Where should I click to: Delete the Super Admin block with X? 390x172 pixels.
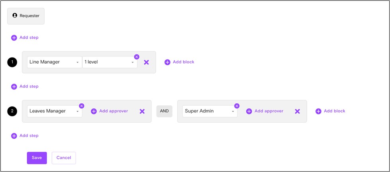[297, 111]
